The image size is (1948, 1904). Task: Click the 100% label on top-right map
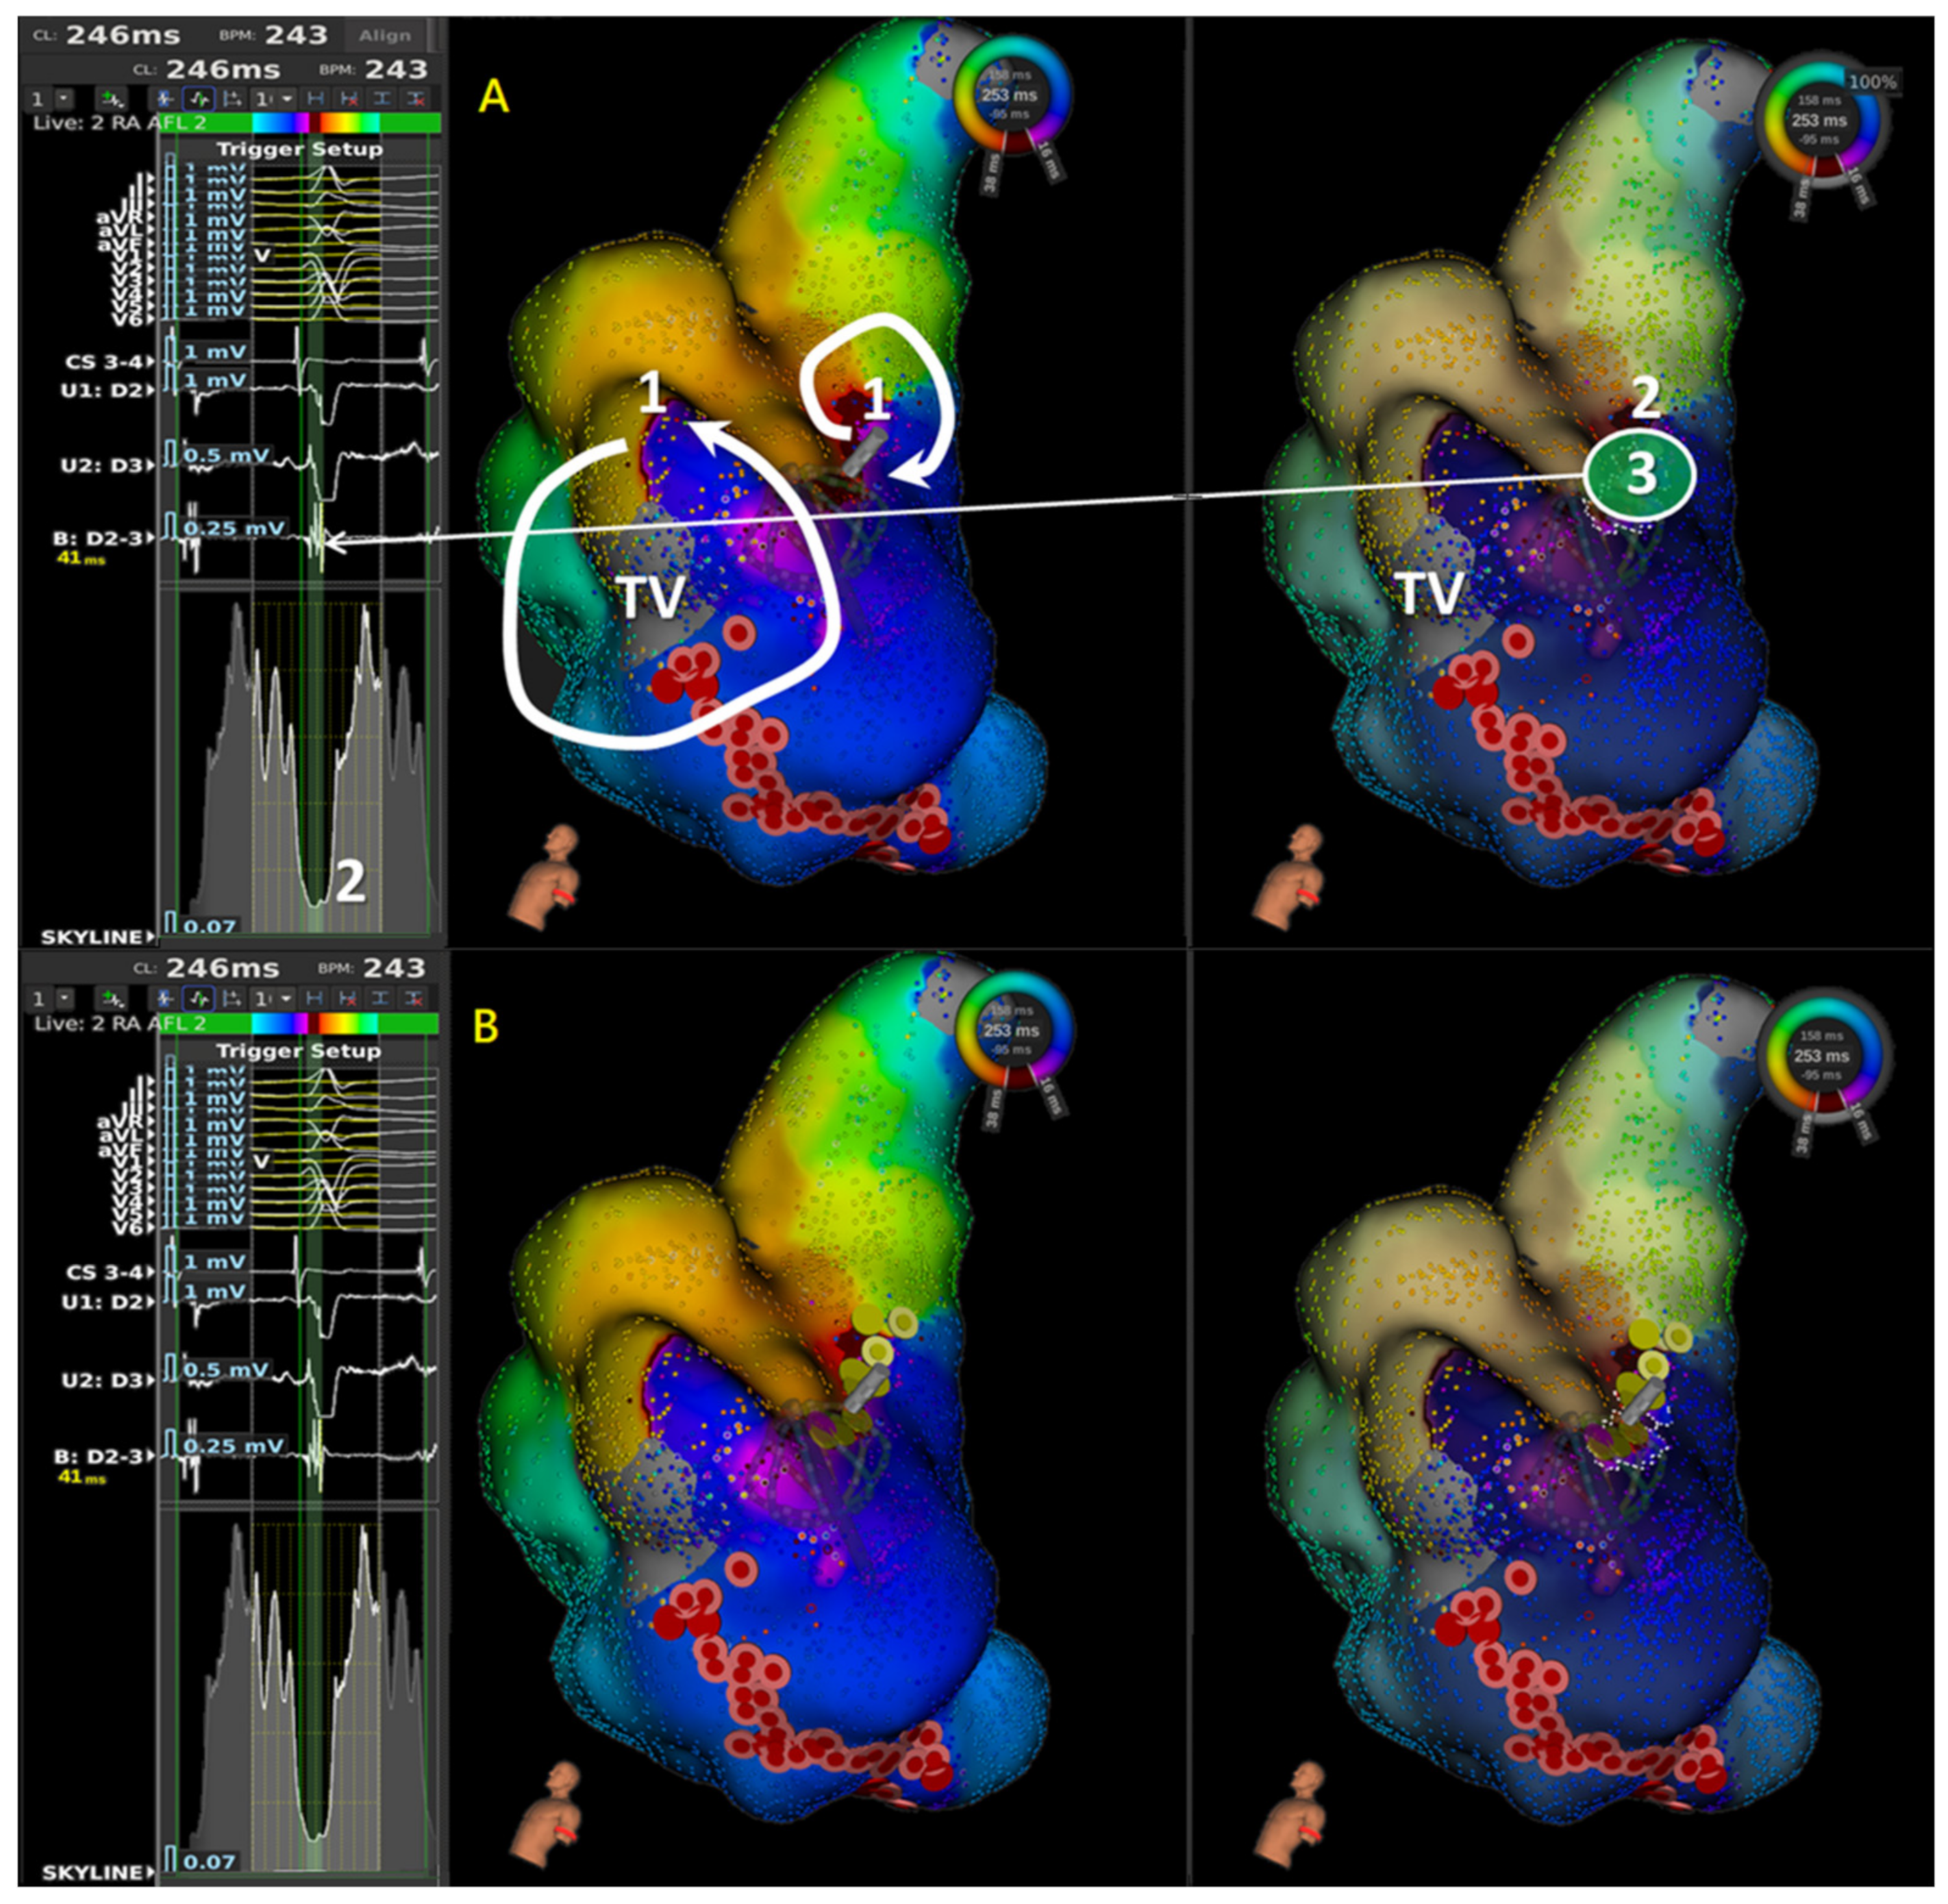pyautogui.click(x=1872, y=82)
